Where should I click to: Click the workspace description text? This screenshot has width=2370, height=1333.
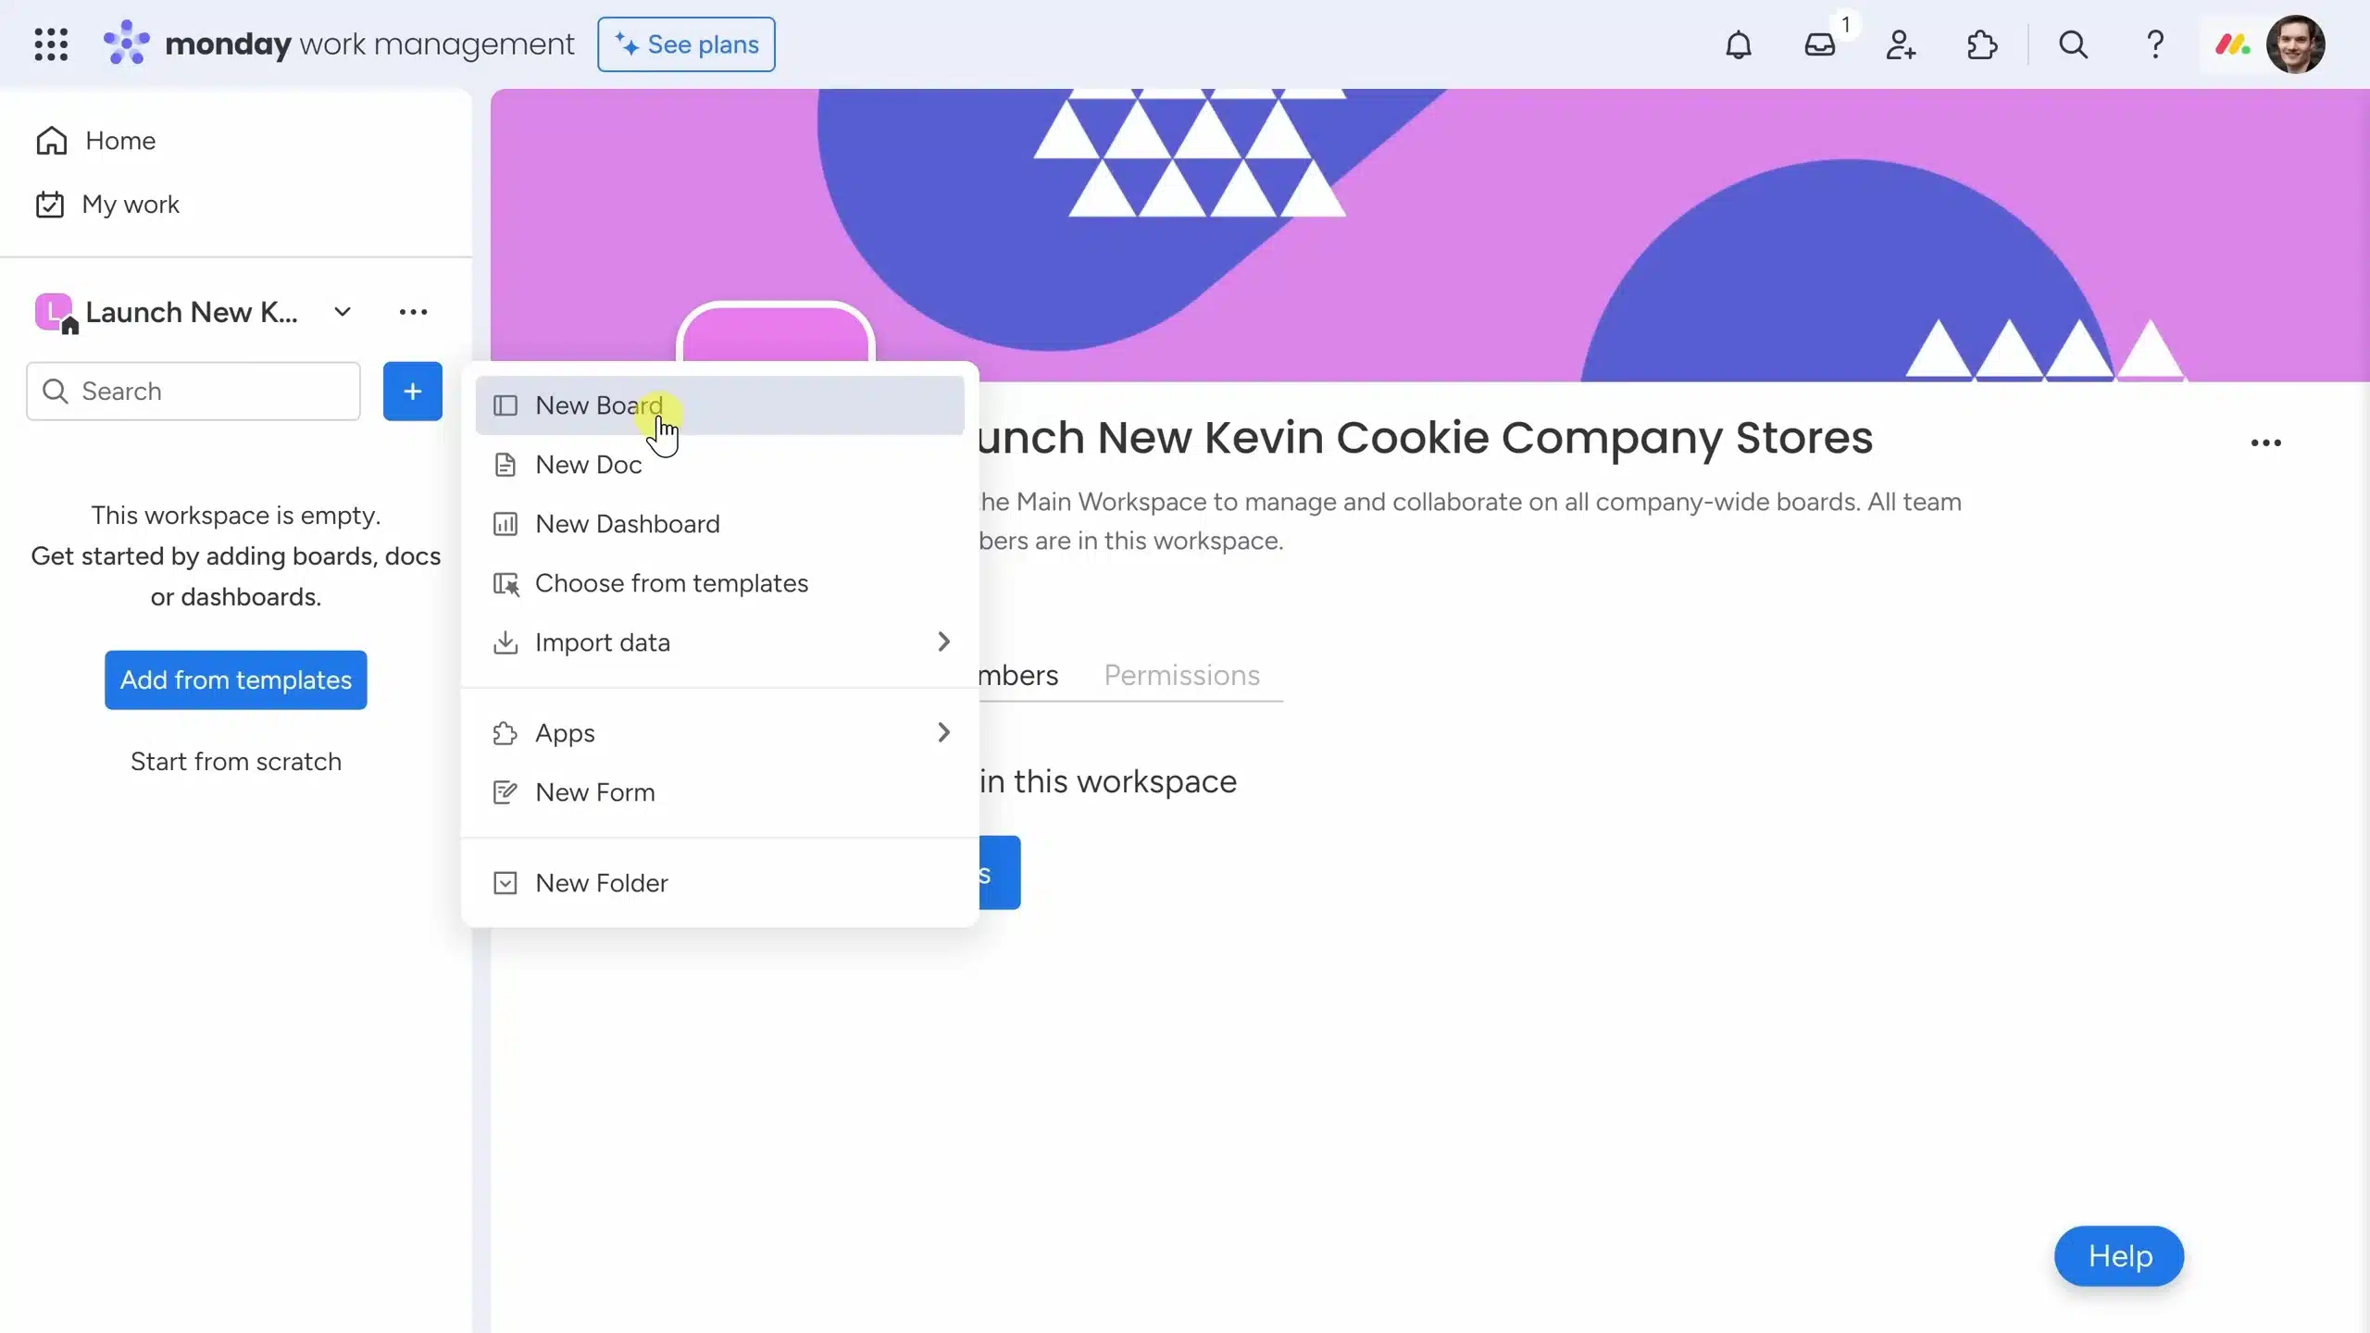tap(1470, 521)
